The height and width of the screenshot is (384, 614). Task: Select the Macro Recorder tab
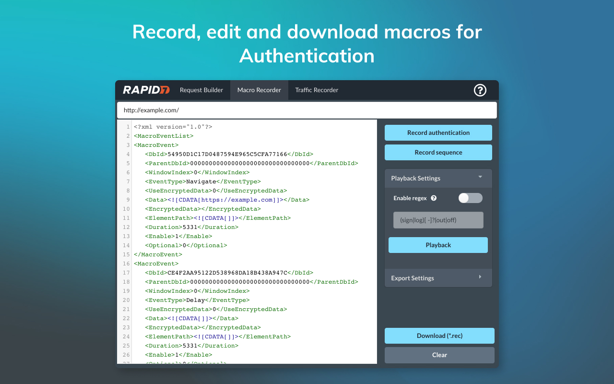259,90
